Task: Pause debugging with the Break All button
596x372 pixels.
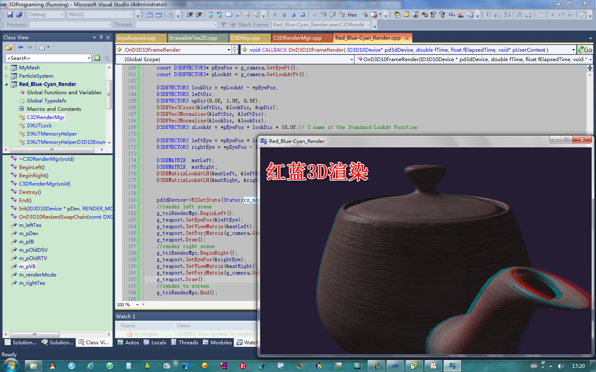Action: [x=284, y=14]
